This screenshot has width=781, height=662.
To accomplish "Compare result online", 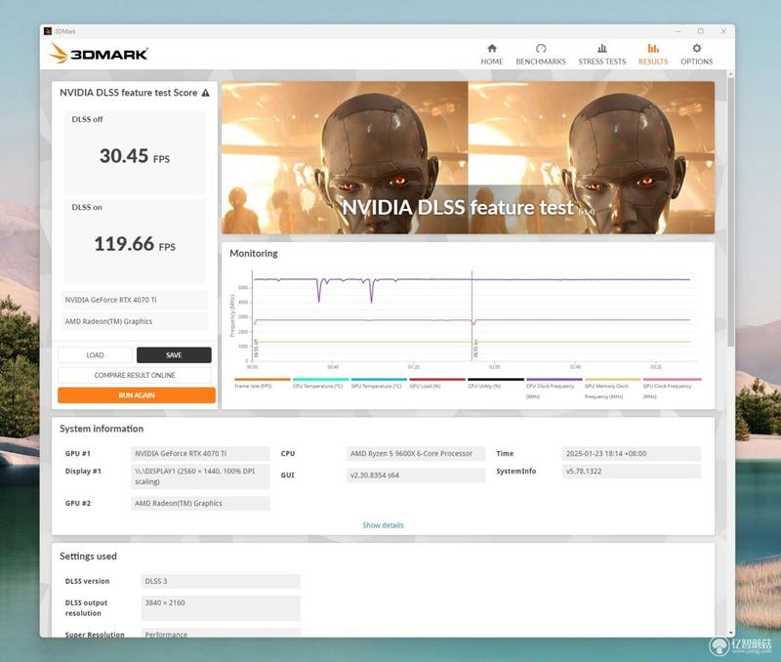I will [x=135, y=375].
